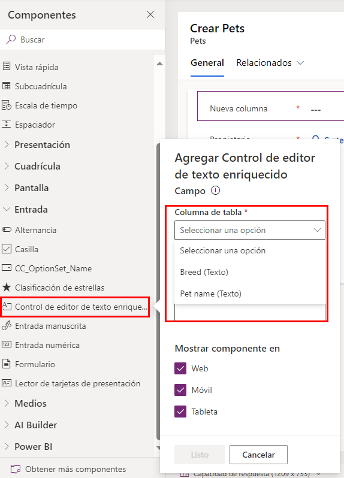The image size is (344, 478).
Task: Click the Formulario label
Action: [x=35, y=364]
